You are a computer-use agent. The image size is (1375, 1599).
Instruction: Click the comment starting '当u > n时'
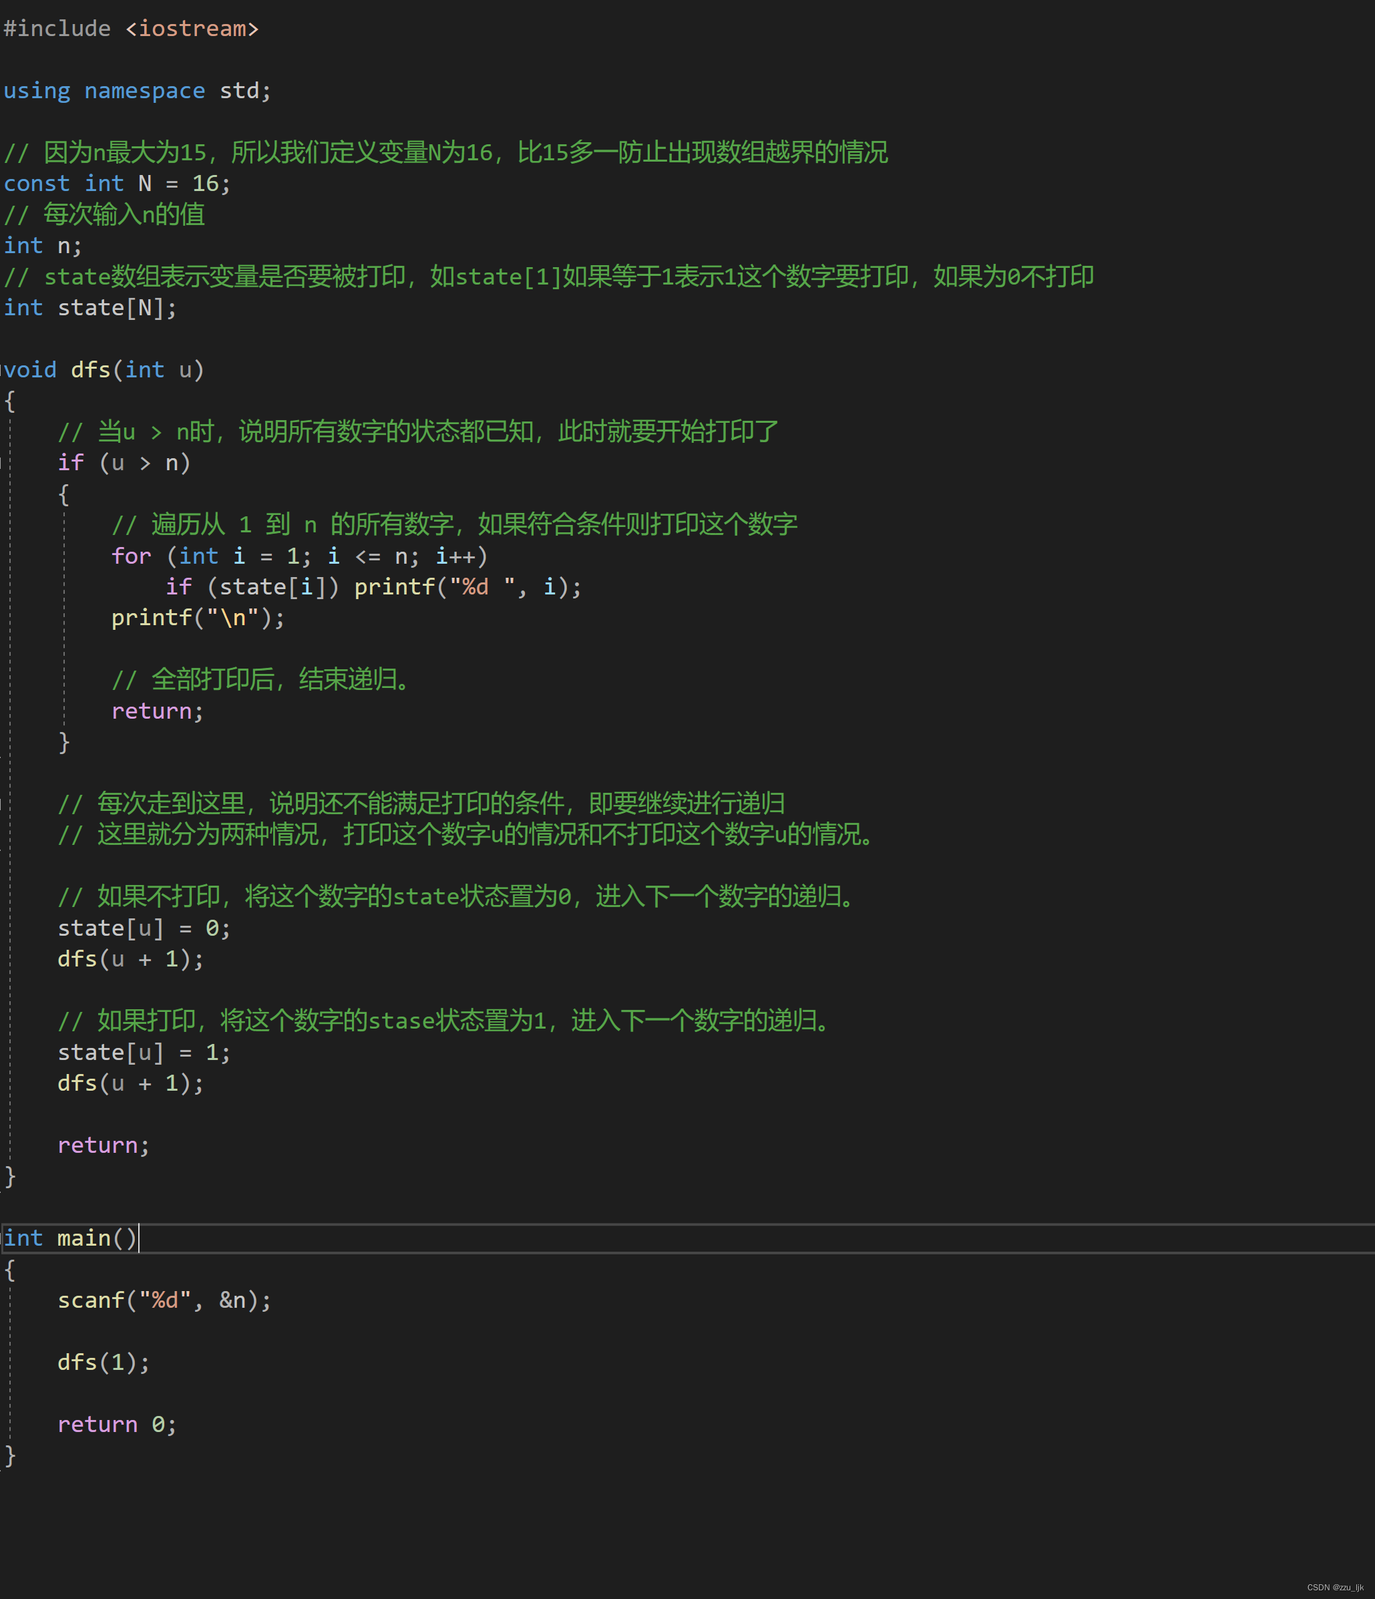(418, 431)
